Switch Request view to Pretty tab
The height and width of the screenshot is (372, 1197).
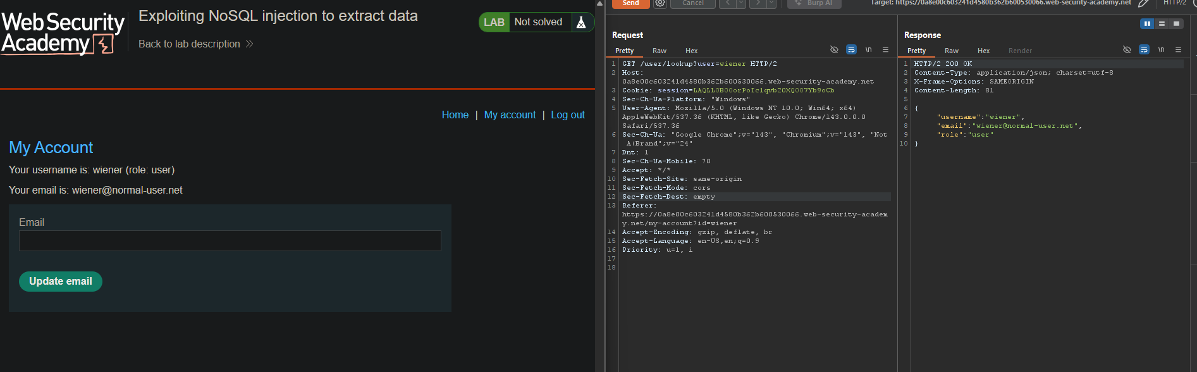pyautogui.click(x=624, y=51)
